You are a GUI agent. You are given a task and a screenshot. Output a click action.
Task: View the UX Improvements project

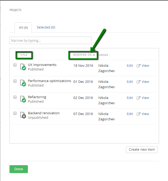coord(145,65)
